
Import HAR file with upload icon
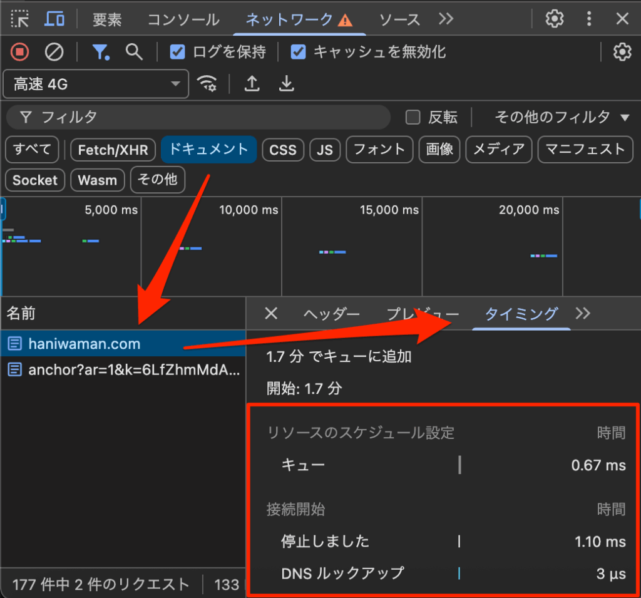[252, 84]
